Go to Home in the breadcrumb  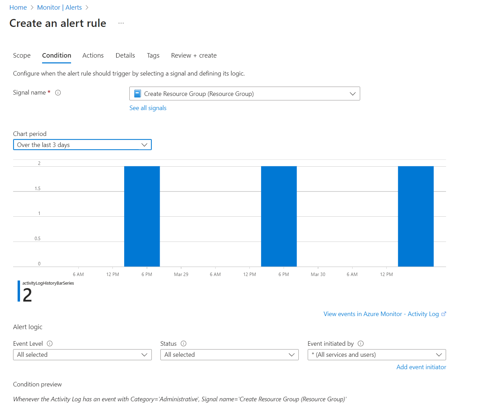click(x=18, y=8)
